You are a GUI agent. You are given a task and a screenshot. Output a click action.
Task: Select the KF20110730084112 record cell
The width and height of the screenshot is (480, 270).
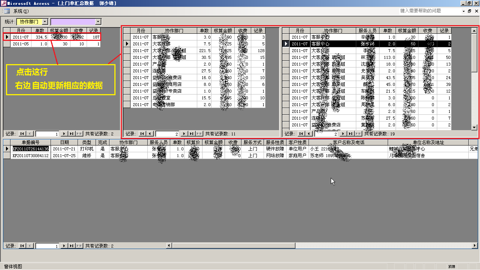(x=31, y=155)
